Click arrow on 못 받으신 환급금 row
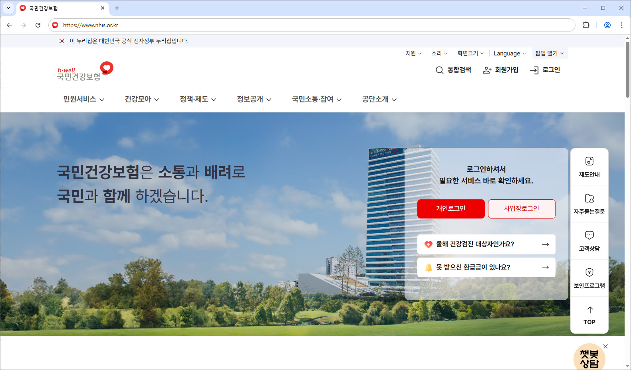This screenshot has height=370, width=631. [x=546, y=268]
